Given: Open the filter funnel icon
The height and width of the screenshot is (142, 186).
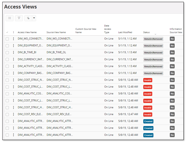Looking at the screenshot, I should click(19, 18).
